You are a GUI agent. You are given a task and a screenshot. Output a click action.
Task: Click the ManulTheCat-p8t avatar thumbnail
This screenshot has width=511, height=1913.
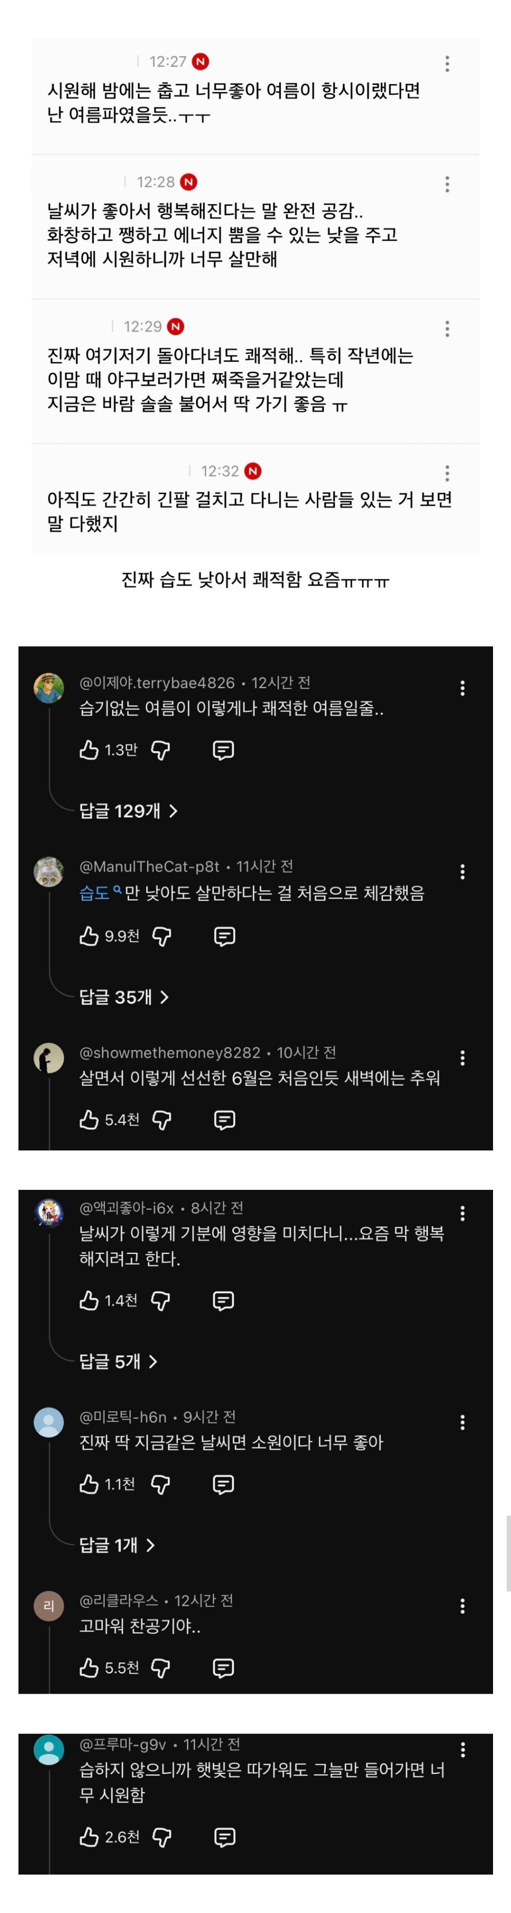pyautogui.click(x=49, y=871)
